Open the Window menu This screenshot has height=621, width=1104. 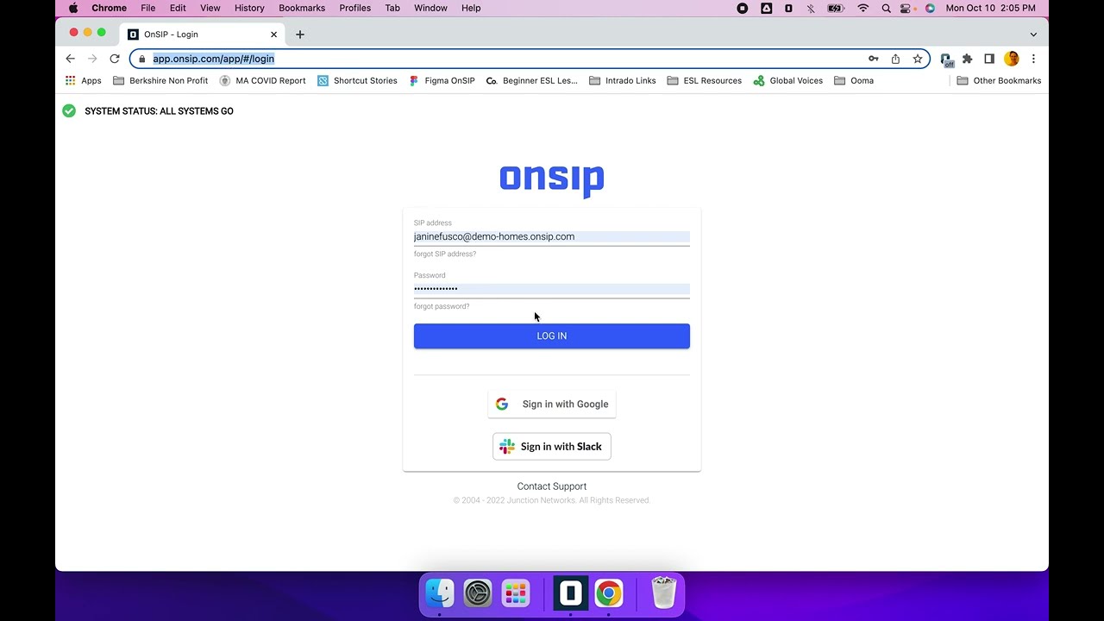(430, 8)
